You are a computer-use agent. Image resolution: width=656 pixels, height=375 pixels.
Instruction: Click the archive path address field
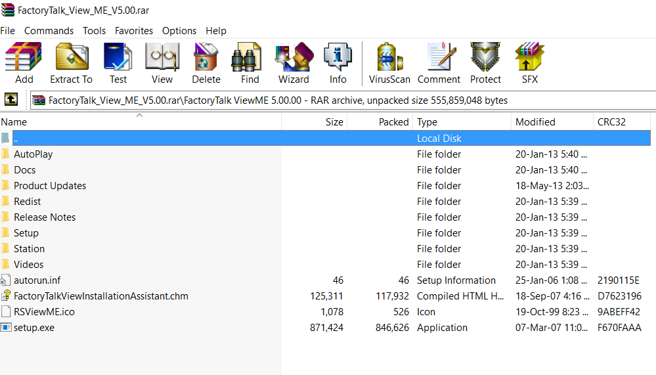pos(343,100)
